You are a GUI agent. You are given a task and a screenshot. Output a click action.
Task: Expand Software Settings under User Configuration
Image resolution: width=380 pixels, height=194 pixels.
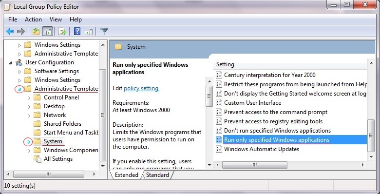click(19, 72)
